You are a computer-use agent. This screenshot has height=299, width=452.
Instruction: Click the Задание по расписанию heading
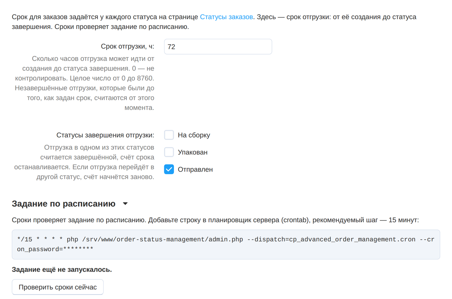(64, 204)
